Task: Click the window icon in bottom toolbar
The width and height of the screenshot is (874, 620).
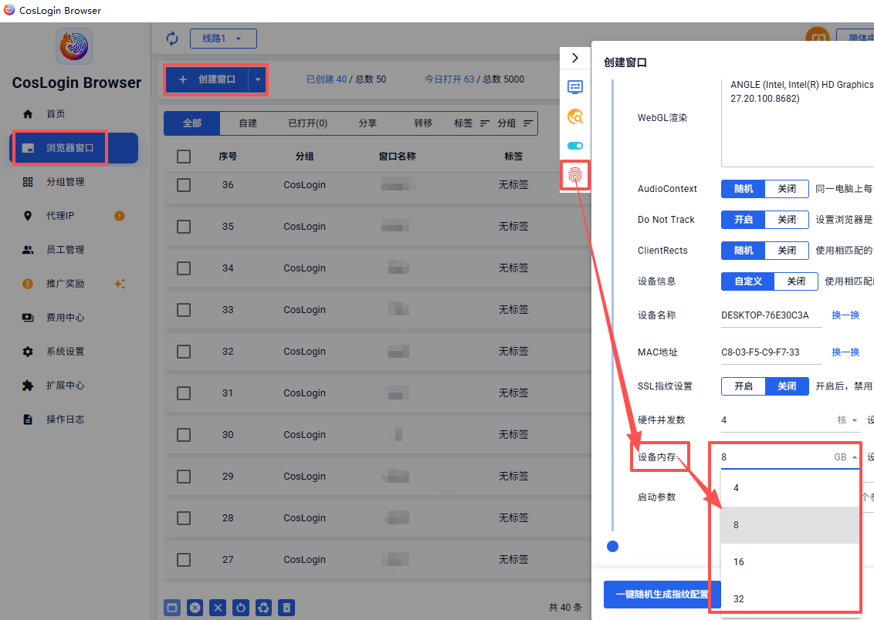Action: pyautogui.click(x=172, y=608)
